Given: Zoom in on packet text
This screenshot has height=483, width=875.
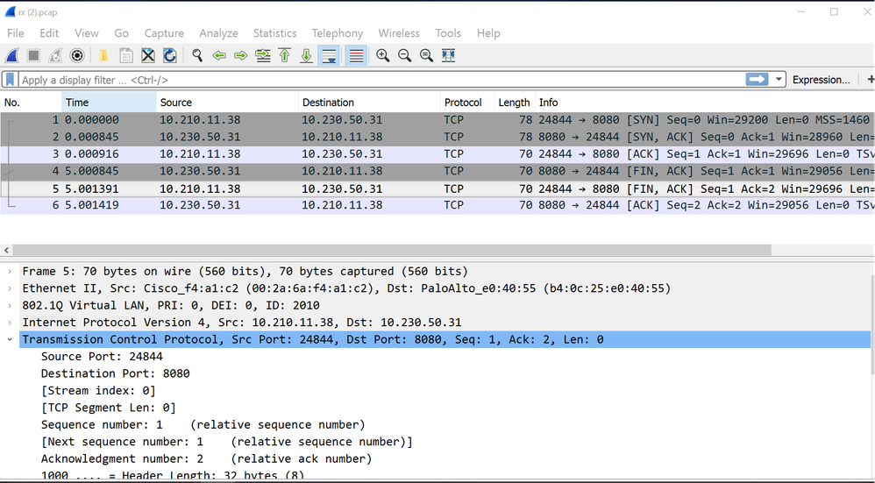Looking at the screenshot, I should [x=383, y=55].
